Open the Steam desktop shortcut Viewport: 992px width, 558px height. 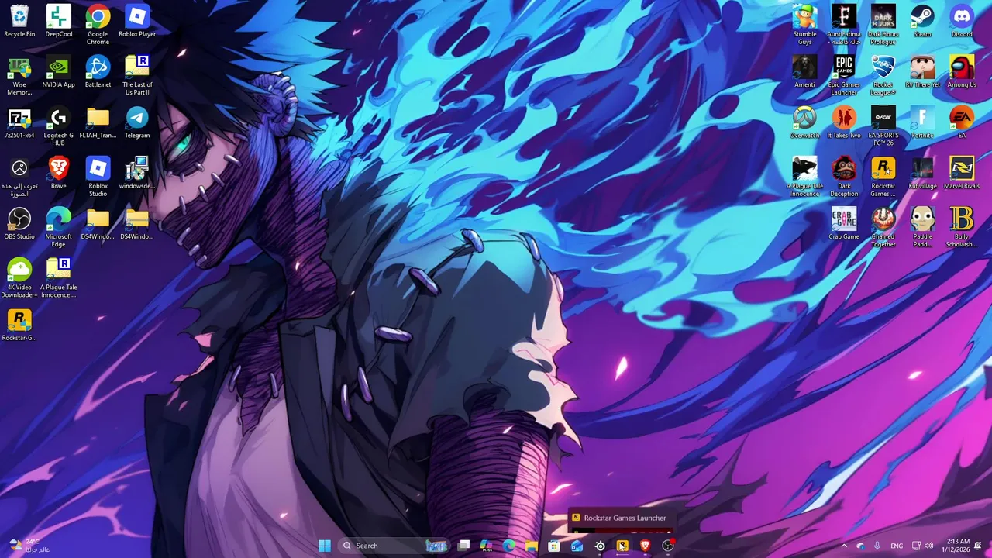pyautogui.click(x=922, y=21)
